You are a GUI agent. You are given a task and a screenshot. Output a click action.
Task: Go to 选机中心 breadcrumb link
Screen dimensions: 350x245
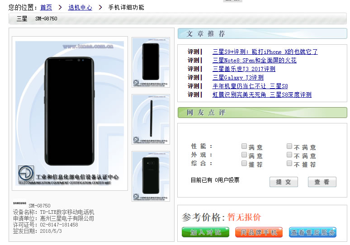pos(80,7)
